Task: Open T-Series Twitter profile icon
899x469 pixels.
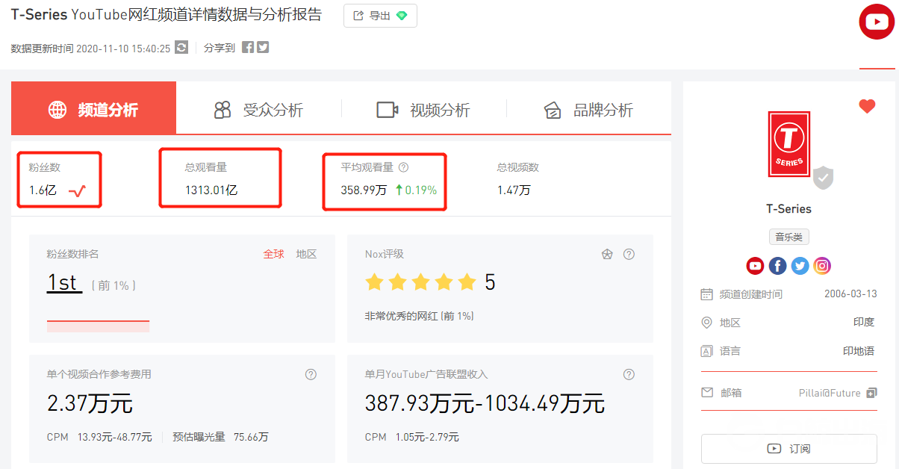Action: pos(800,265)
